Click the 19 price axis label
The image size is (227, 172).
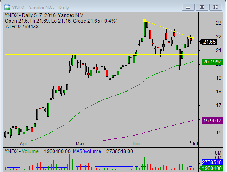coord(219,78)
